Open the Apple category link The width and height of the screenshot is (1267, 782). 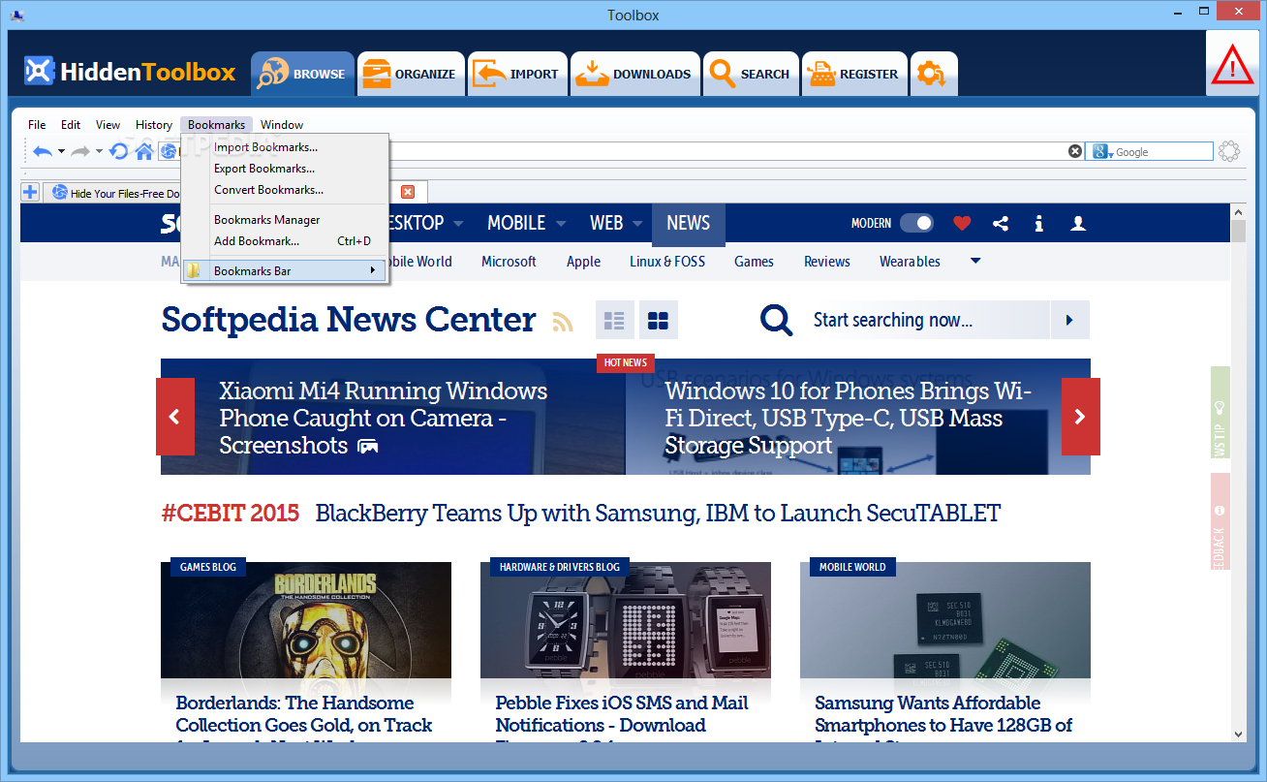[x=583, y=262]
